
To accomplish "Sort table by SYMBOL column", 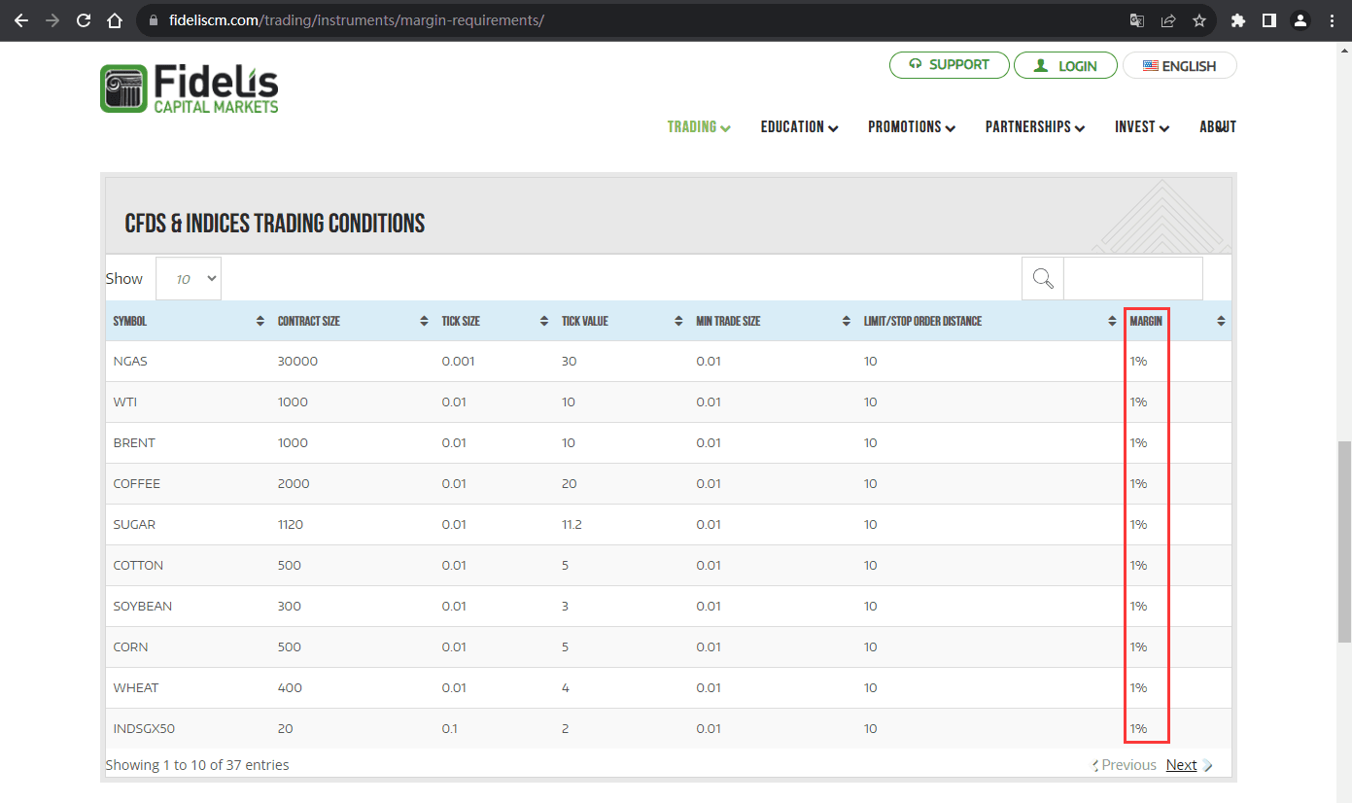I will 188,321.
